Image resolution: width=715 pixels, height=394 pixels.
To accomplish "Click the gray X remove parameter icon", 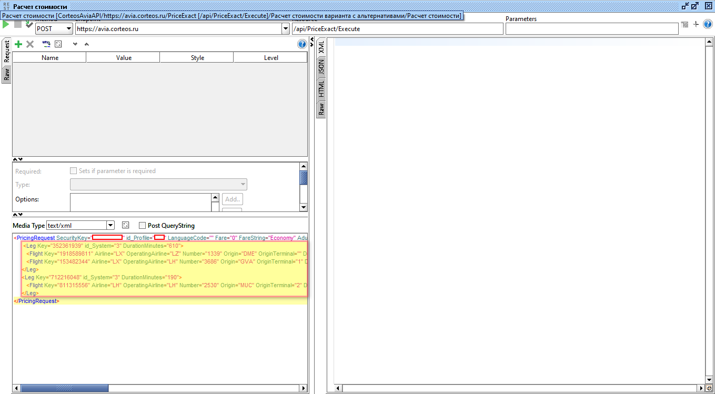I will pyautogui.click(x=30, y=45).
